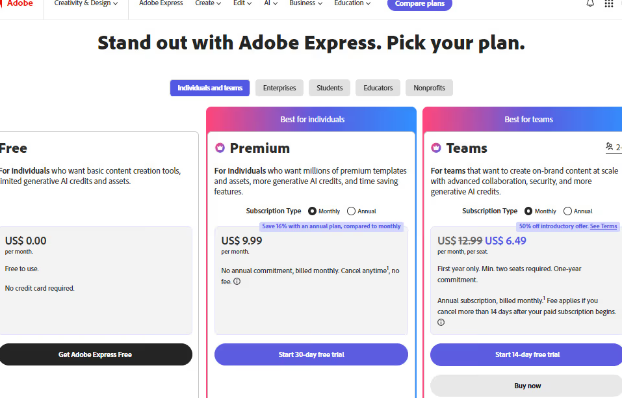Click the Compare plans button
This screenshot has width=622, height=398.
(x=419, y=5)
